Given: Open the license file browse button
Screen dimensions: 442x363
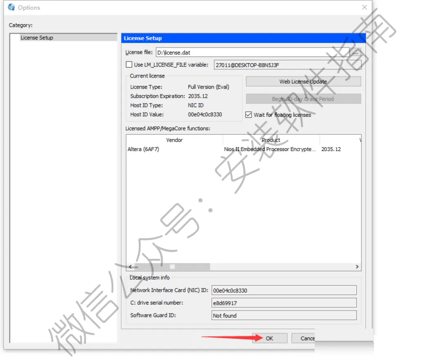Looking at the screenshot, I should [x=355, y=53].
